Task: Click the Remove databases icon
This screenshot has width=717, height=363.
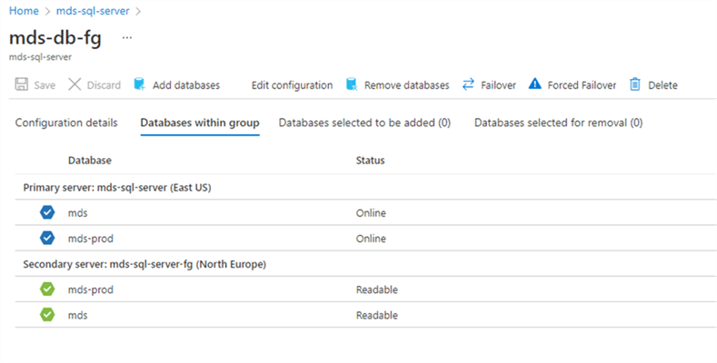Action: 351,84
